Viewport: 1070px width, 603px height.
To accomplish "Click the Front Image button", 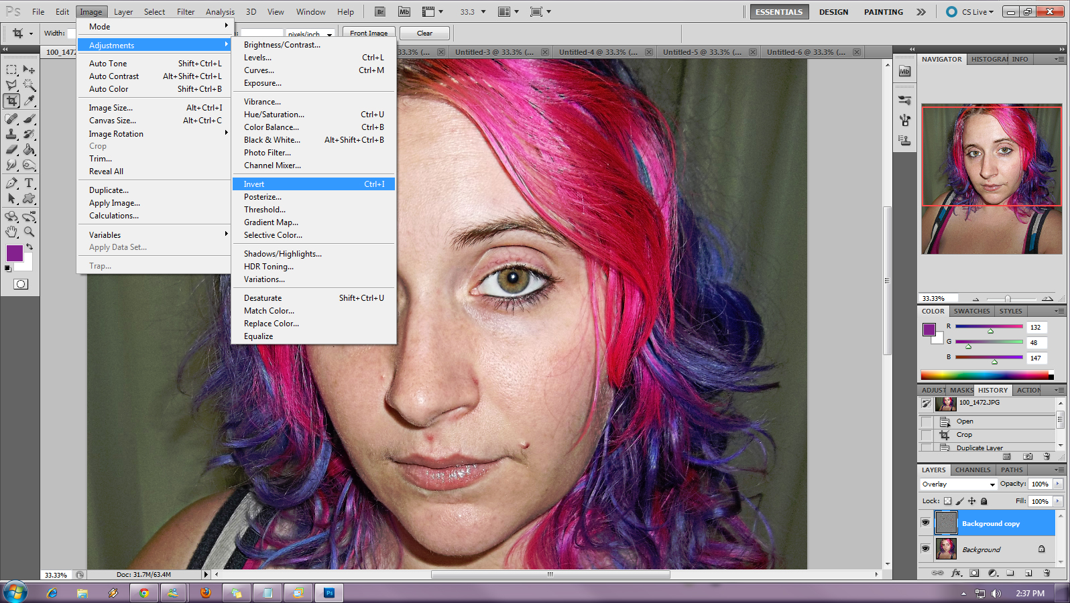I will (x=369, y=33).
